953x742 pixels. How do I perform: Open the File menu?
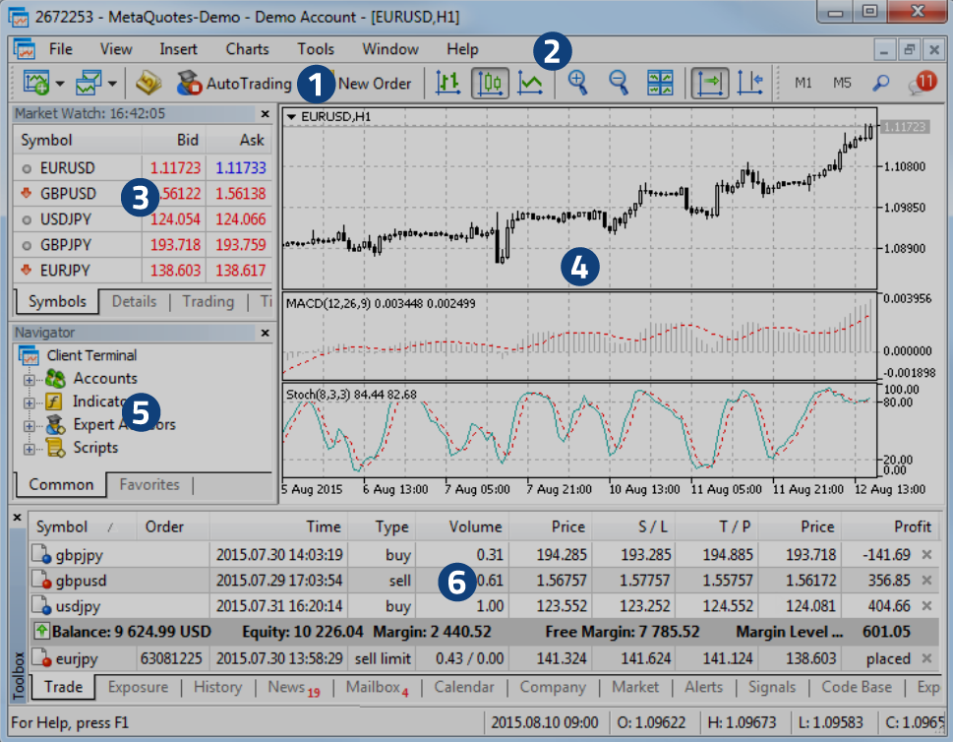click(x=61, y=49)
